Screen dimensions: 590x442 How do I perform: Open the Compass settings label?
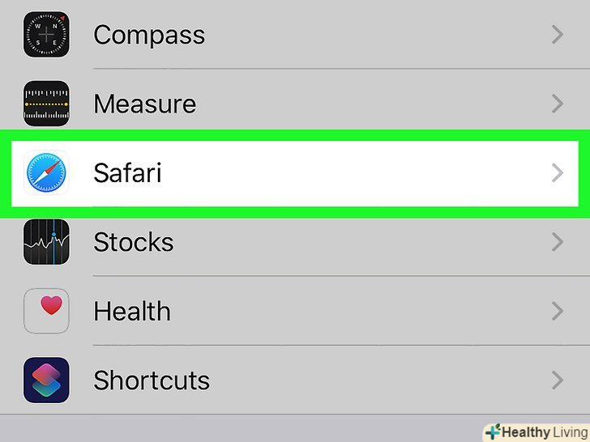coord(149,35)
